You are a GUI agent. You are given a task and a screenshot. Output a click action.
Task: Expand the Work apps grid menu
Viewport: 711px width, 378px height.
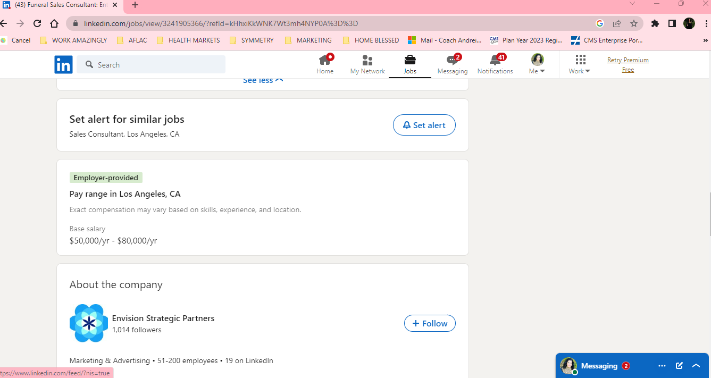tap(580, 64)
